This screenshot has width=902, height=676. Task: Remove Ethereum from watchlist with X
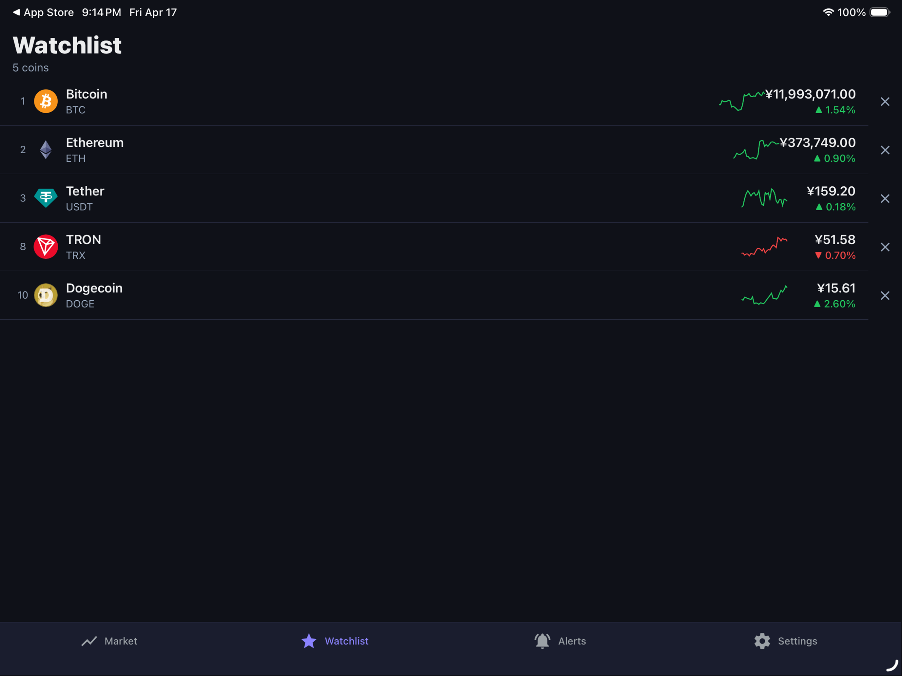tap(885, 150)
